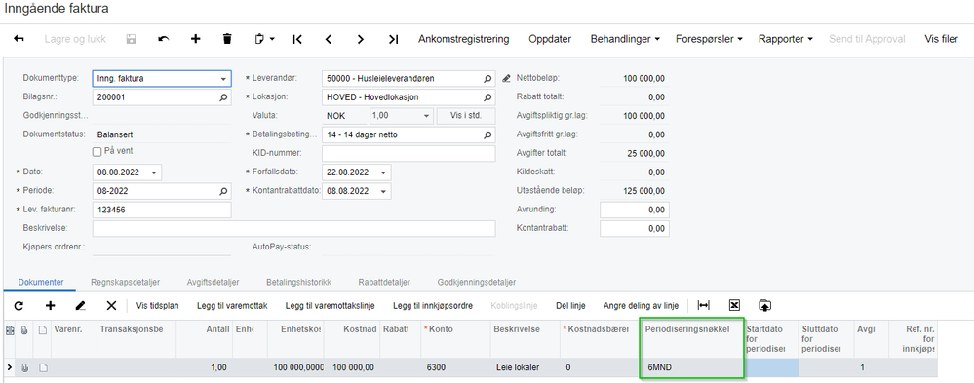Switch to the Rabattdetaljer tab
Viewport: 974px width, 383px height.
click(384, 282)
